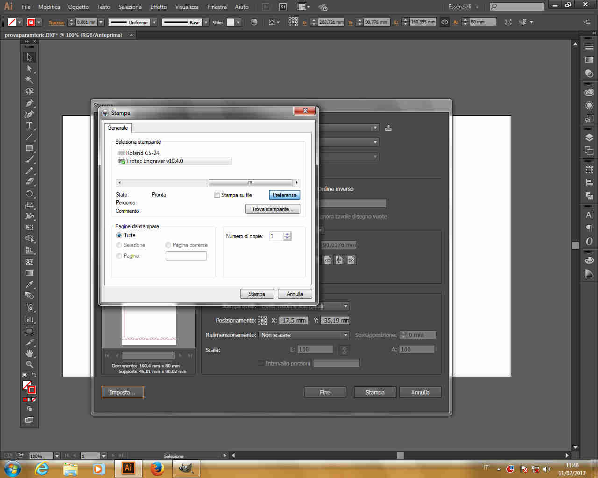Image resolution: width=598 pixels, height=478 pixels.
Task: Open the artboard number dropdown in status bar
Action: pos(104,456)
